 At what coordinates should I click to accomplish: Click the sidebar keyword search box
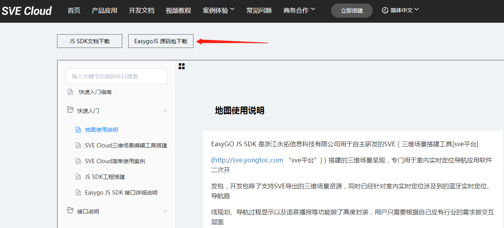116,76
